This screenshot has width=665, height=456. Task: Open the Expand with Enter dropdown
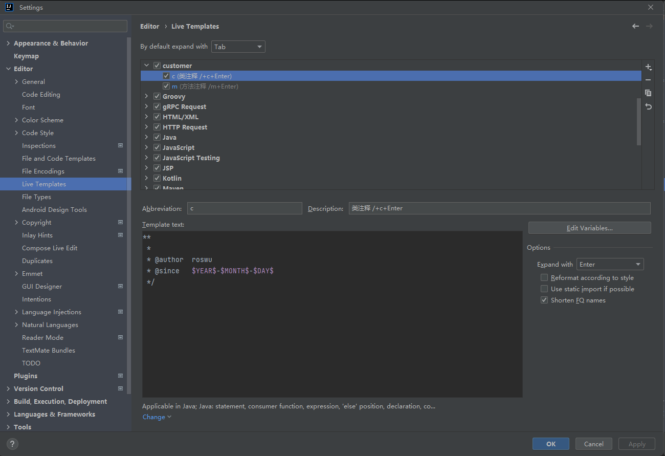point(610,264)
